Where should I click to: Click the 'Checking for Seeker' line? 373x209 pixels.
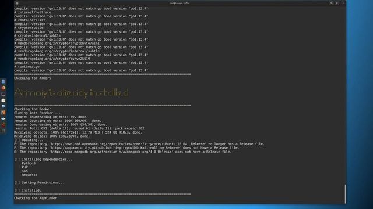(x=33, y=109)
